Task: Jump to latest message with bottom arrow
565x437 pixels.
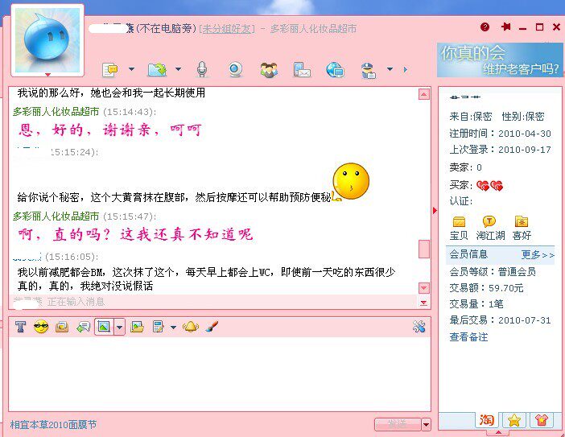Action: (423, 303)
